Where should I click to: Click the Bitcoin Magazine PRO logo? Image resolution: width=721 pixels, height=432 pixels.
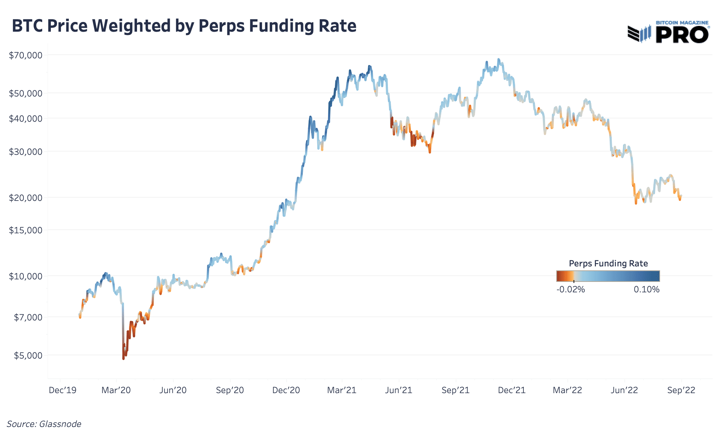[669, 32]
